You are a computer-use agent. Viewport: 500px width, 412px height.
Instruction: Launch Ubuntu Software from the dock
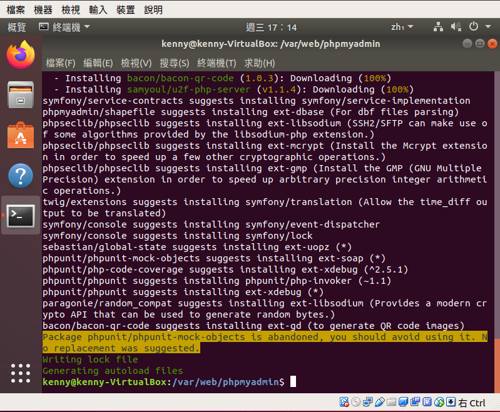tap(21, 135)
